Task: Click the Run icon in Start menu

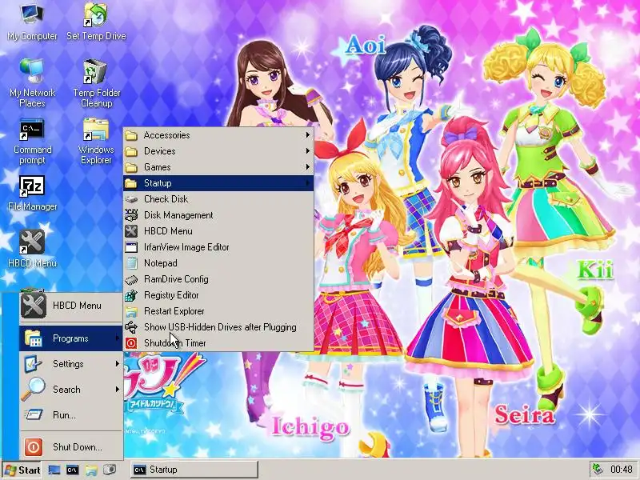Action: pyautogui.click(x=33, y=415)
